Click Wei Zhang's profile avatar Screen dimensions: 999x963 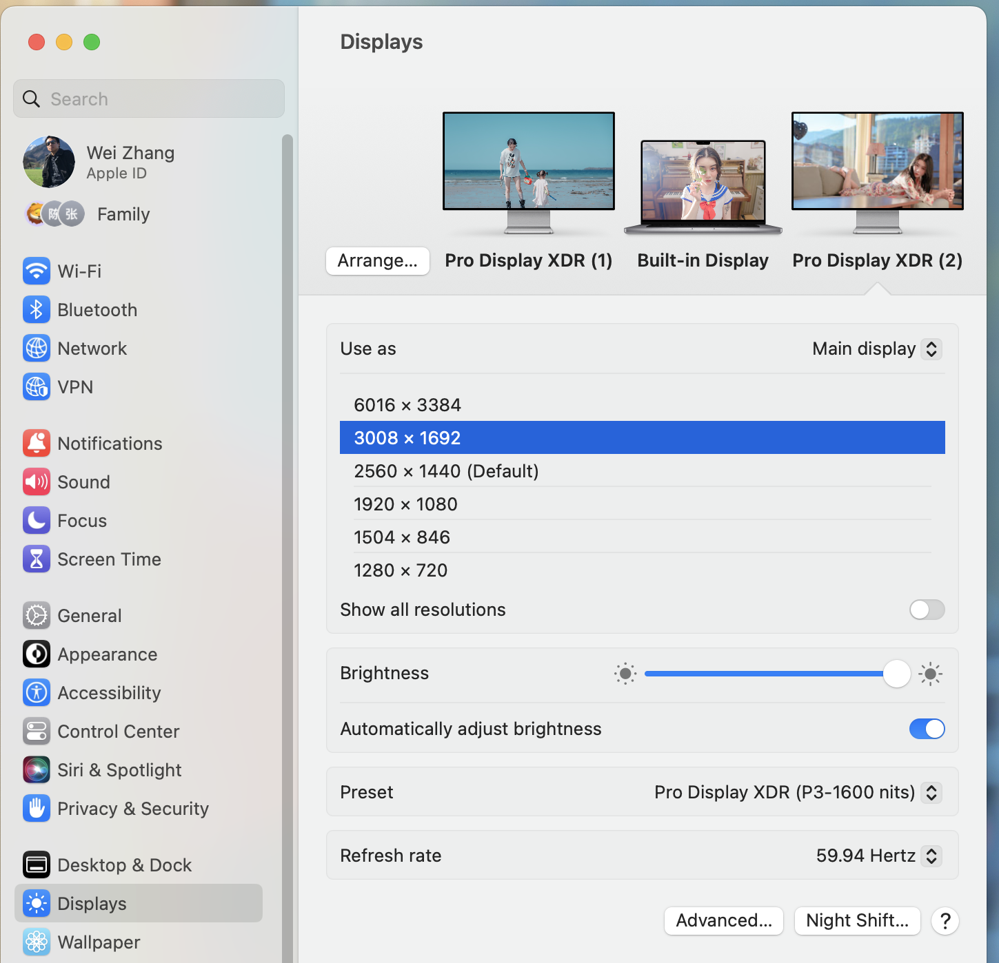point(49,162)
